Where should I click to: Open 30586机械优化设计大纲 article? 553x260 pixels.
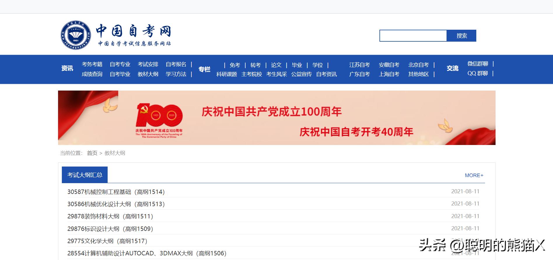[x=116, y=204]
